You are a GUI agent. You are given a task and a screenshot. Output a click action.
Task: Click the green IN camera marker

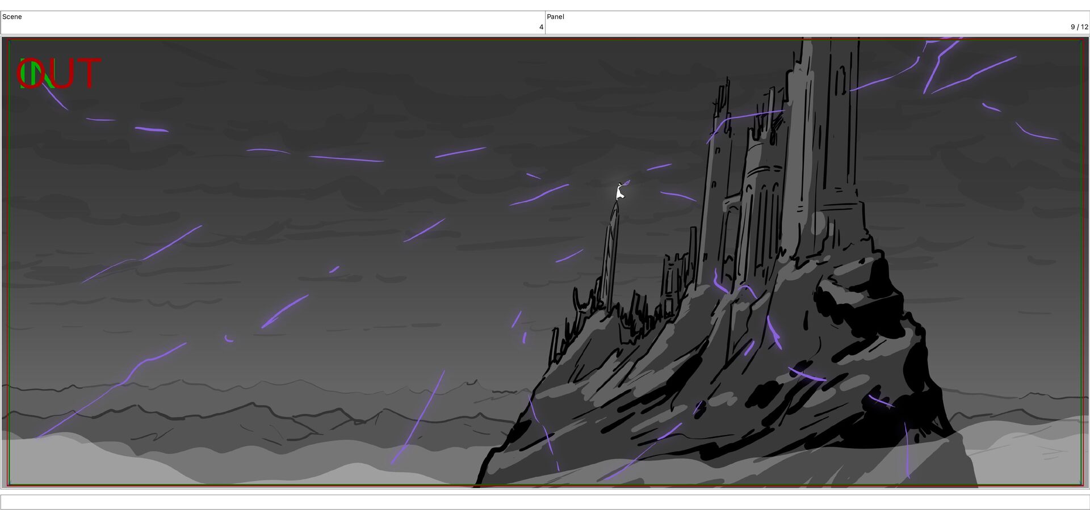tap(36, 74)
